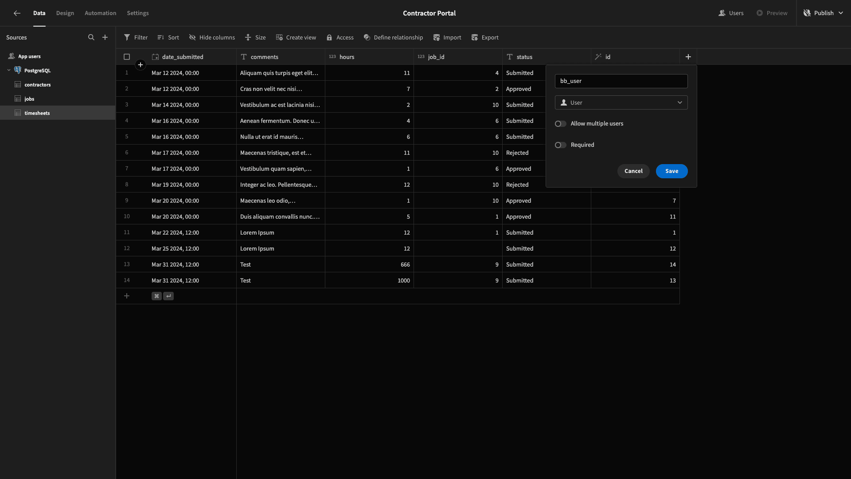Click the Save button in dialog

[x=671, y=171]
